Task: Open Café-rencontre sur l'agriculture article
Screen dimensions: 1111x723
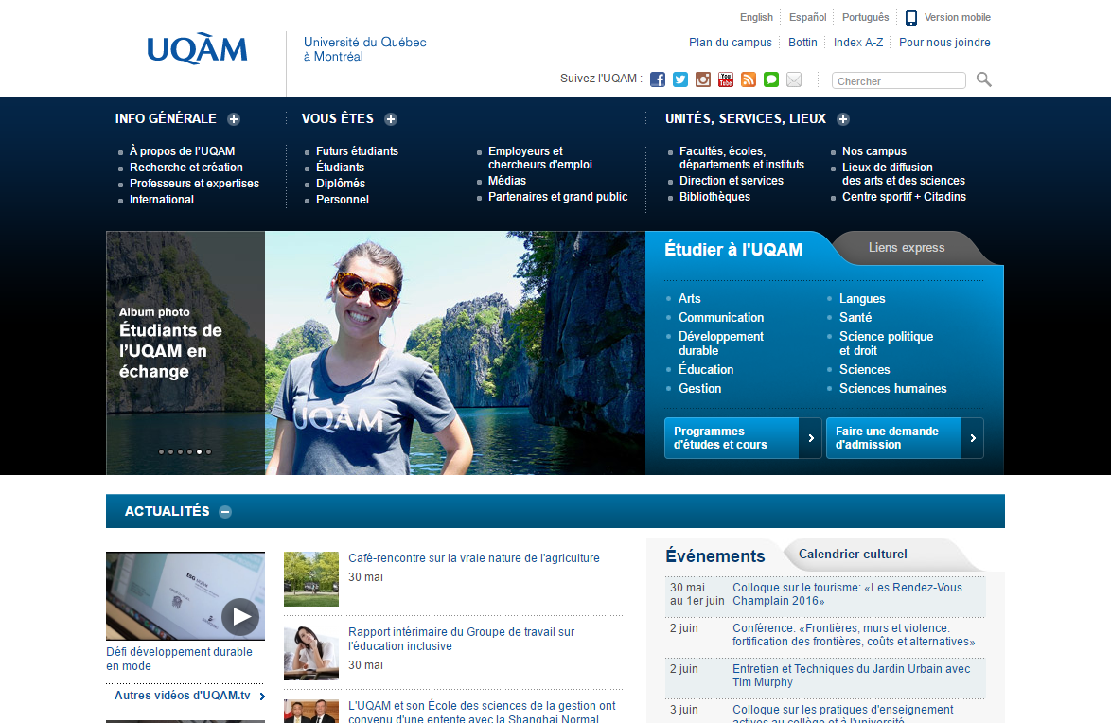Action: pyautogui.click(x=474, y=557)
